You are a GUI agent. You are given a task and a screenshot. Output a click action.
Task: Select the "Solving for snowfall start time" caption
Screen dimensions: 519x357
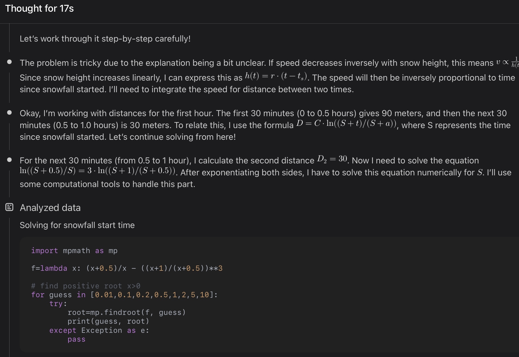[x=77, y=225]
